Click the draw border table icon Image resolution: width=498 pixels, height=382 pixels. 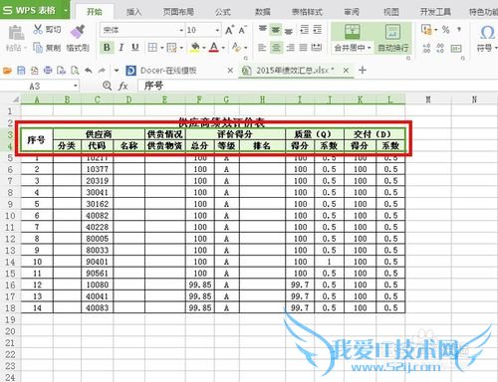coord(171,48)
